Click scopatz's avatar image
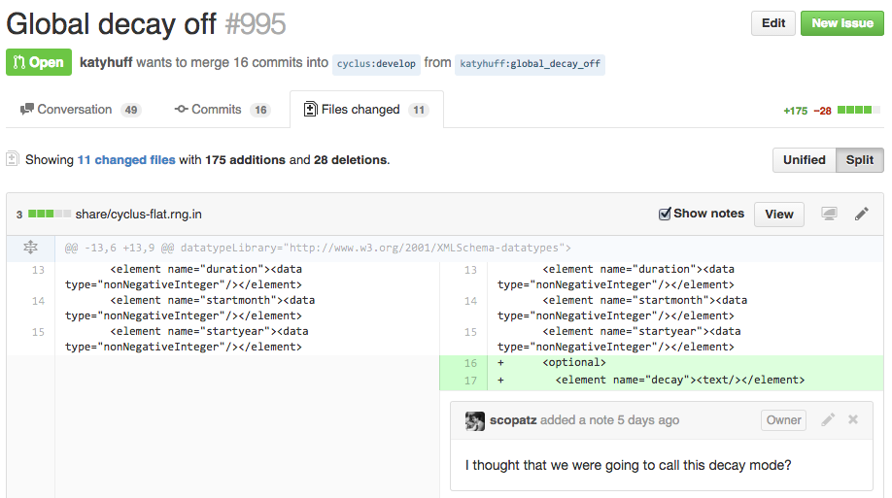This screenshot has height=498, width=892. click(x=475, y=420)
